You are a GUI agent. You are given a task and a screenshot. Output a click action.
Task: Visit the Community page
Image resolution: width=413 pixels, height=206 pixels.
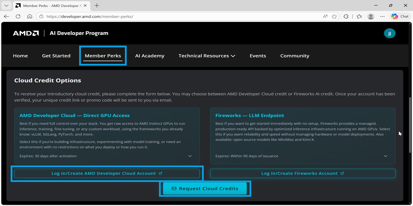pos(295,56)
